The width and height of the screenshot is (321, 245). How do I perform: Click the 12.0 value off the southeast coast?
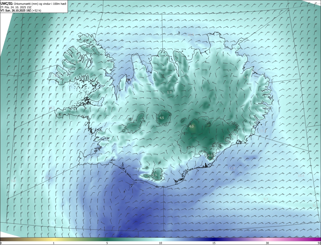(232, 168)
